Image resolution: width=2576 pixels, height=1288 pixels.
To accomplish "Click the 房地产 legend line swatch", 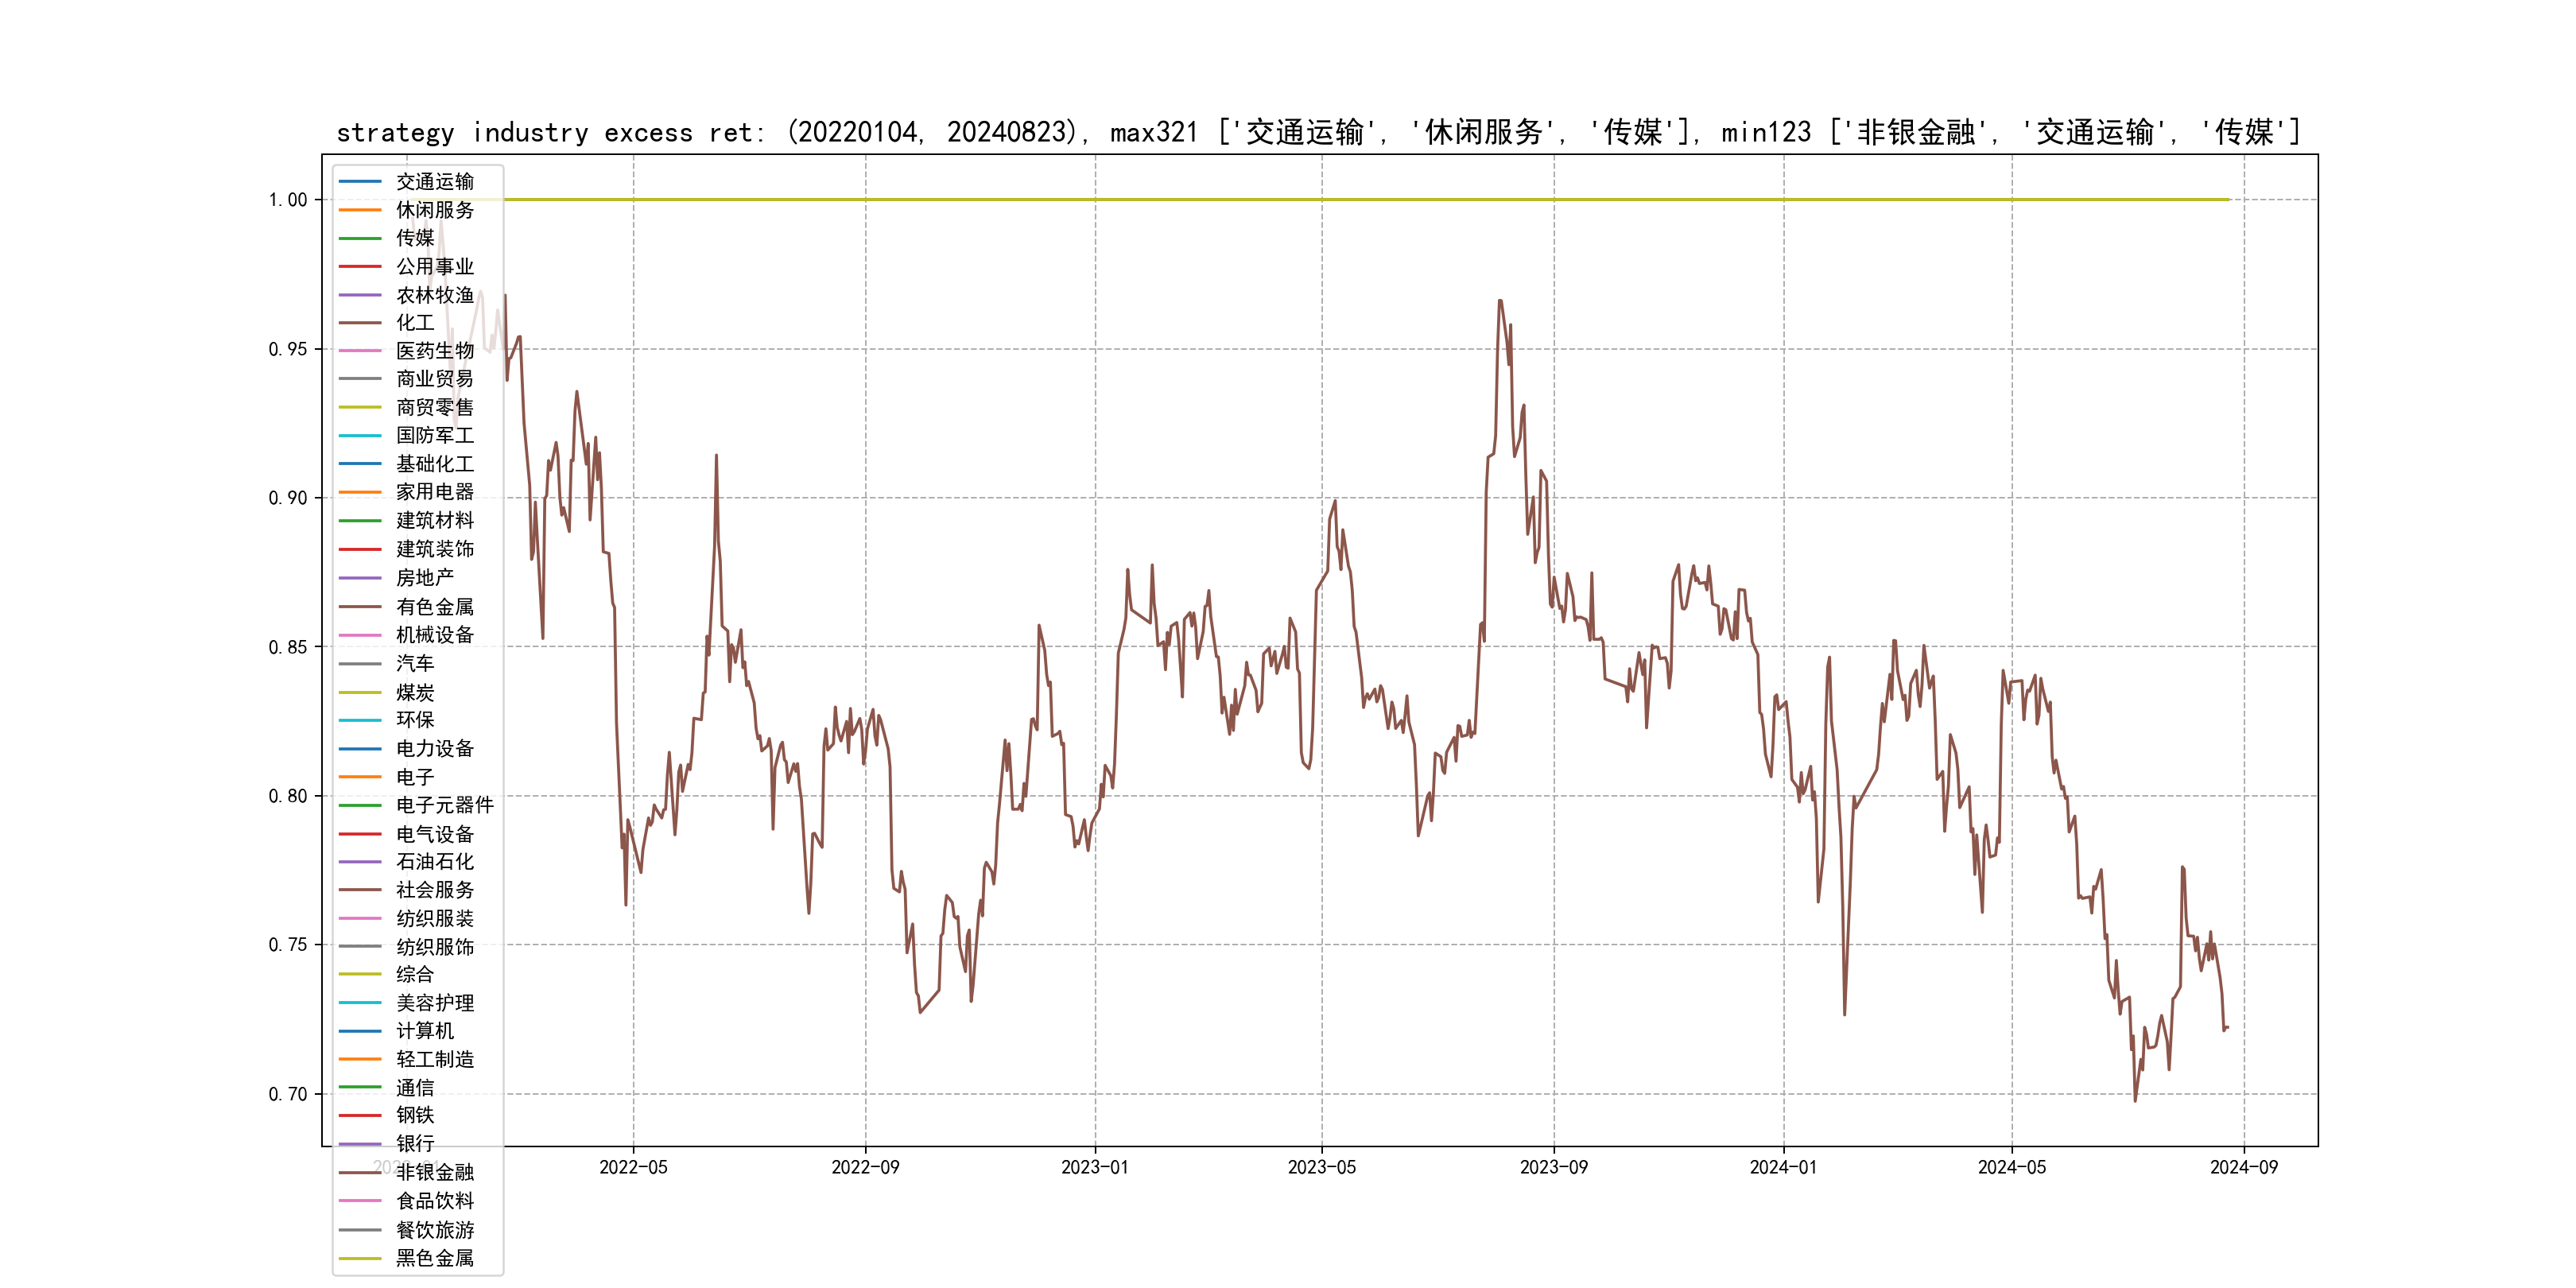I will coord(360,578).
